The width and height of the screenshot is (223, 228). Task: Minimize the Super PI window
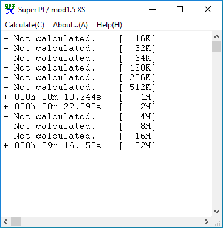[x=153, y=9]
